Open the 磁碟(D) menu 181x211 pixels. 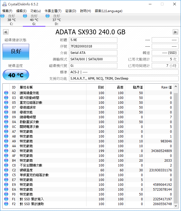(71, 11)
